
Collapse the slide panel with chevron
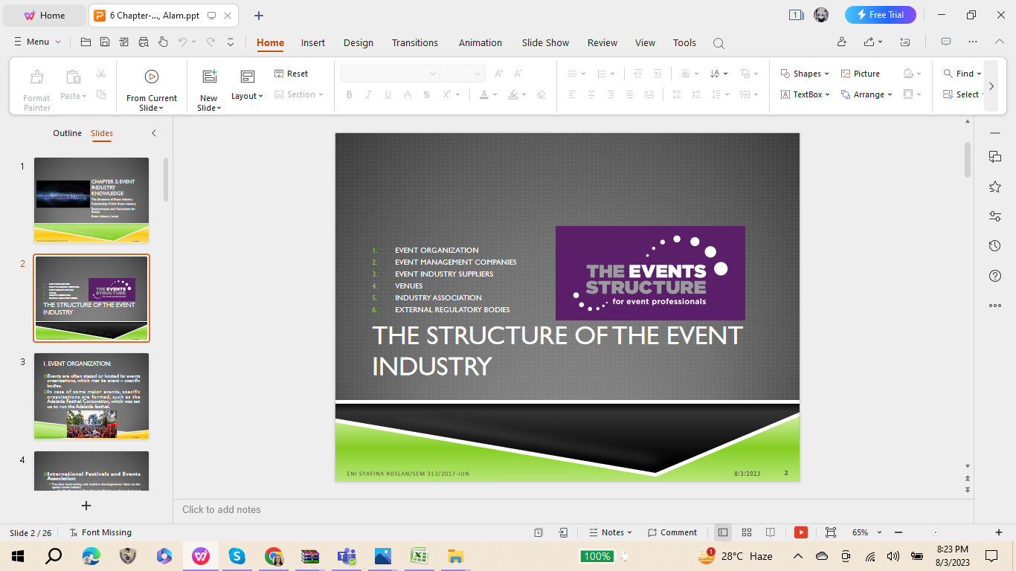click(154, 133)
